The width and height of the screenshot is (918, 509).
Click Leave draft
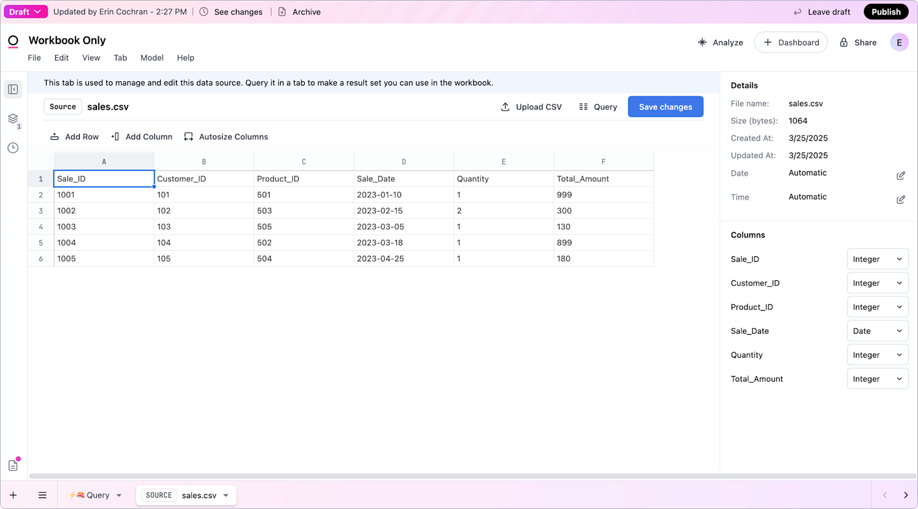[x=822, y=11]
